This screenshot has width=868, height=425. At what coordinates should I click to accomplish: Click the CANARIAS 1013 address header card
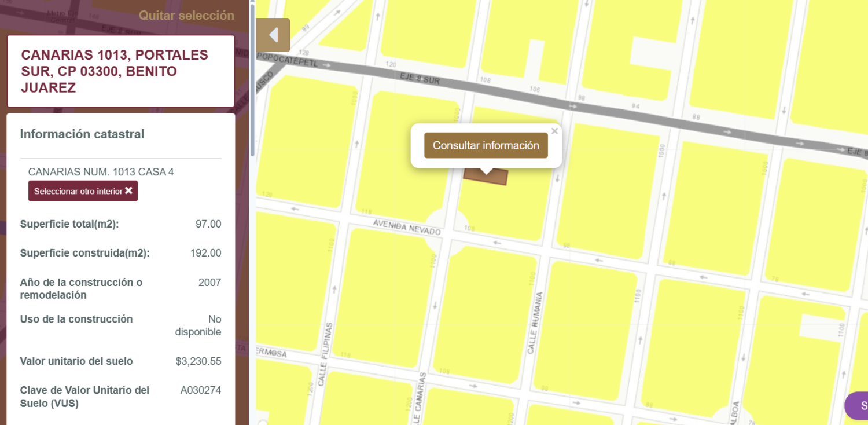click(x=120, y=71)
